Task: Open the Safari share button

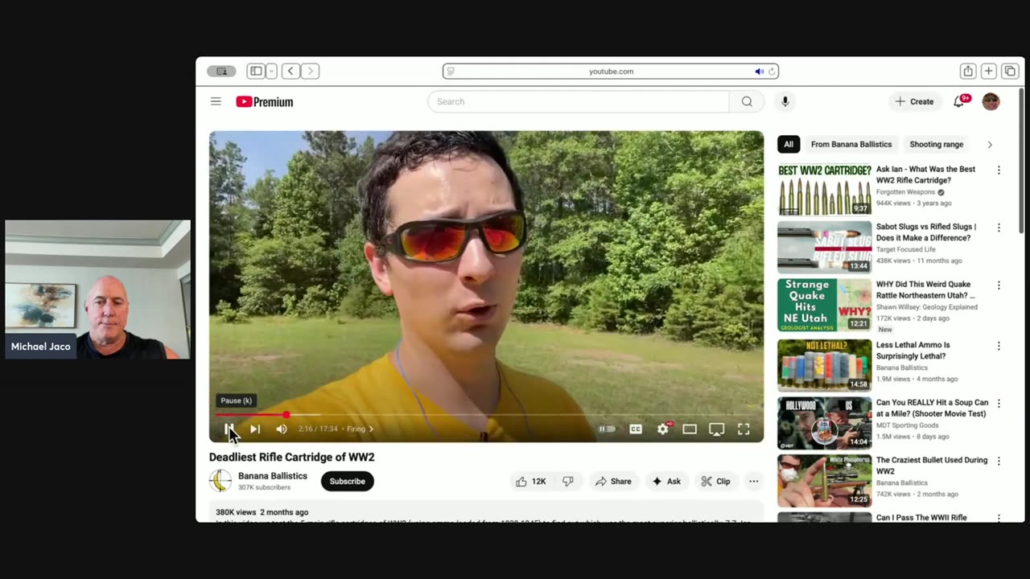Action: pos(968,72)
